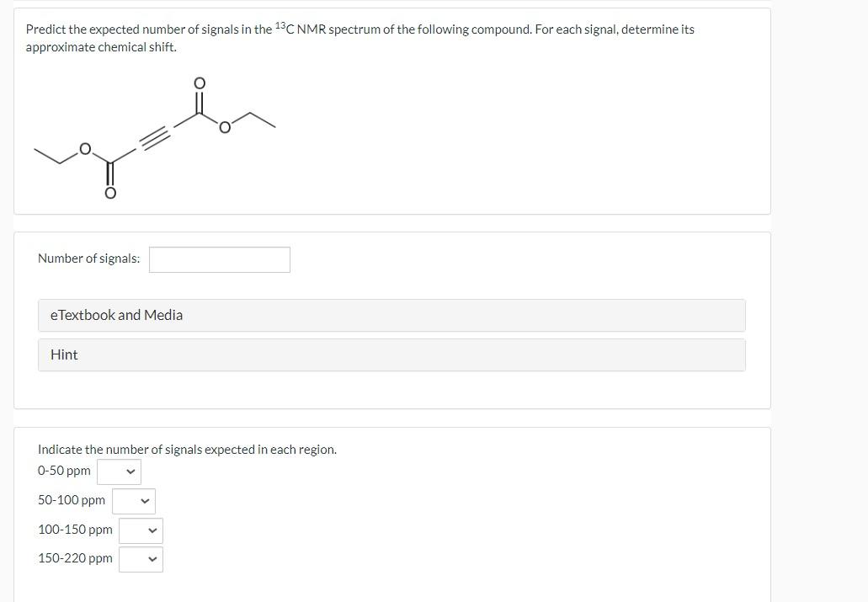Click the 'Indicate the number of signals' heading
This screenshot has width=868, height=602.
pyautogui.click(x=187, y=449)
